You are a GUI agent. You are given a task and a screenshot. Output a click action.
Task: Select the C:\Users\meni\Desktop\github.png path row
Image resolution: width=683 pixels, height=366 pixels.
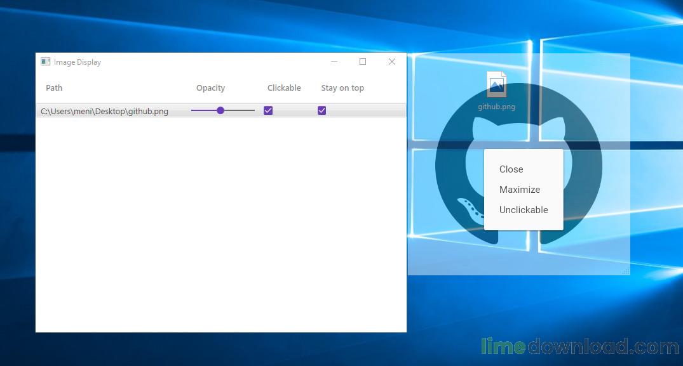[221, 111]
